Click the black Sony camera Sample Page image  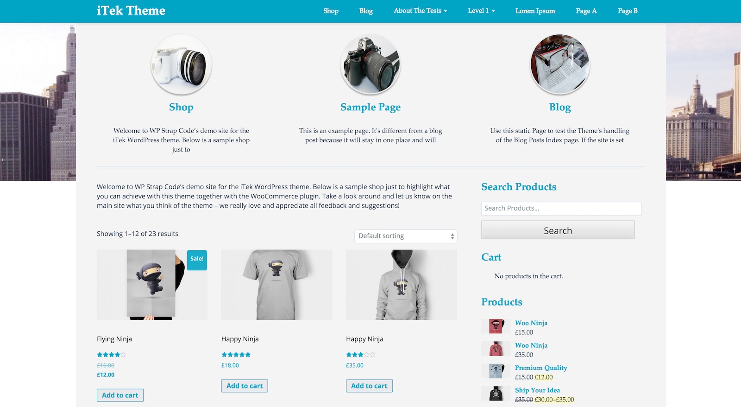point(370,64)
